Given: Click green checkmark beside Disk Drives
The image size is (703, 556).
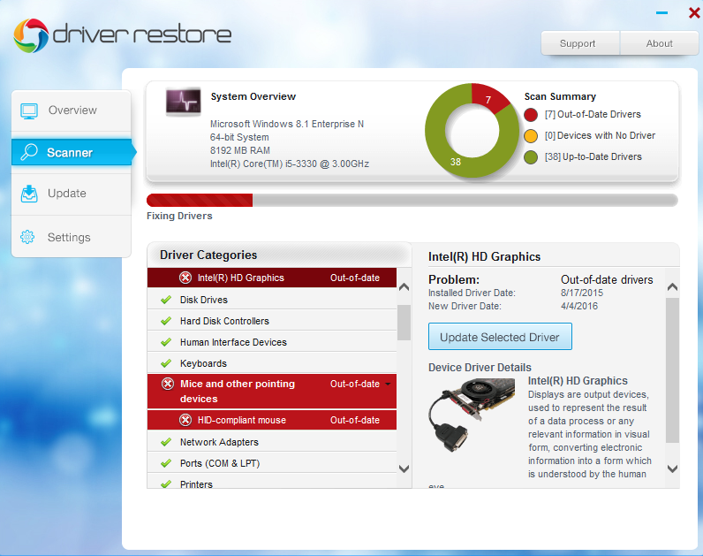Looking at the screenshot, I should [x=166, y=300].
